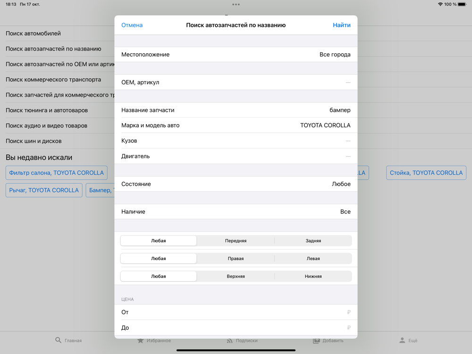Screen dimensions: 472x354
Task: Tap the Подписки feed tab icon
Action: [230, 340]
